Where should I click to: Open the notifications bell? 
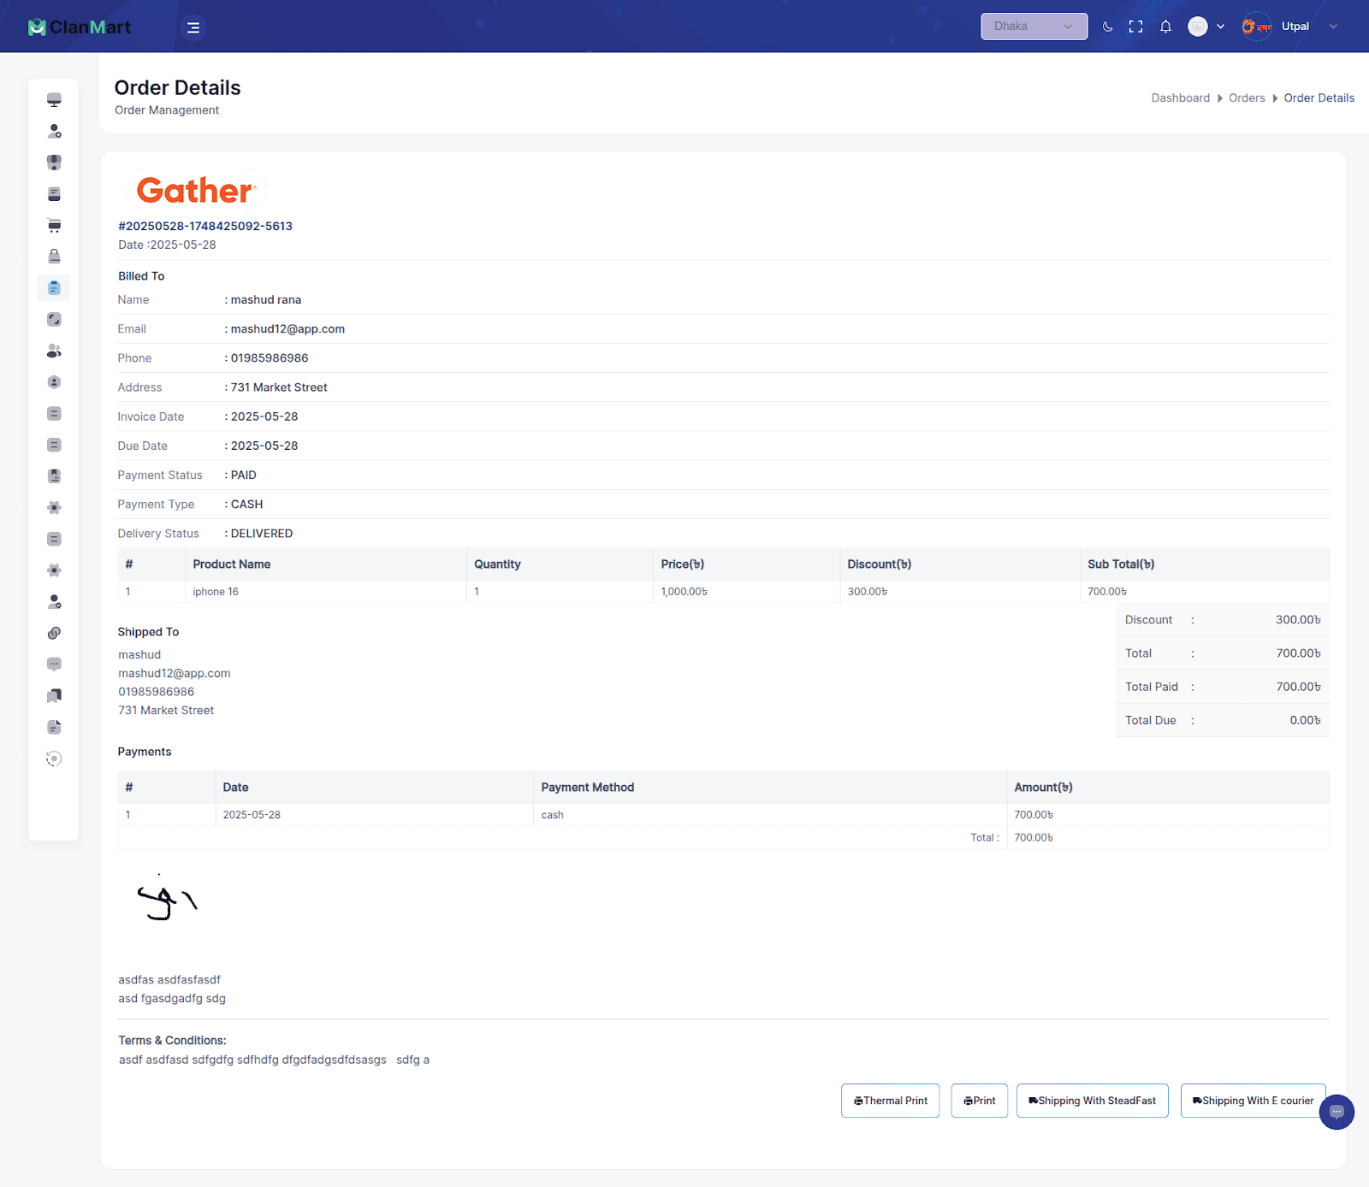1165,27
